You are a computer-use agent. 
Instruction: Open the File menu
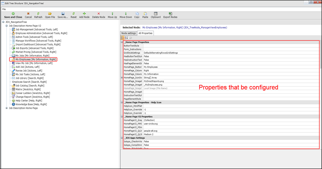[4, 9]
